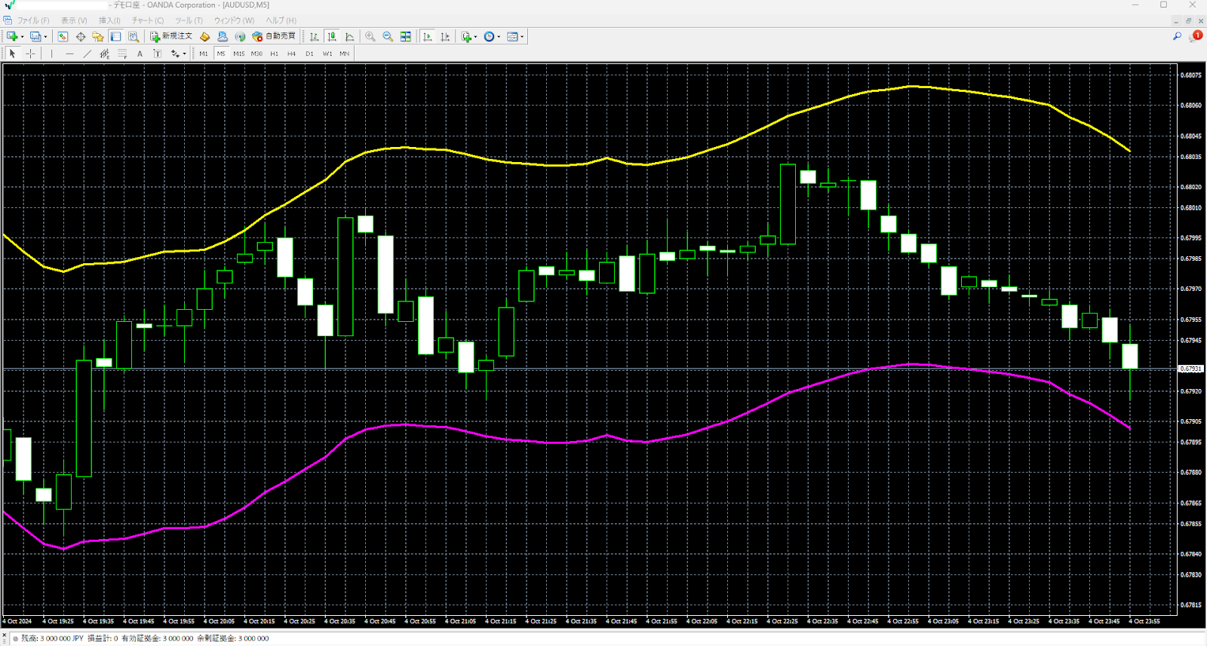The width and height of the screenshot is (1207, 646).
Task: Expand the profiles dropdown arrow
Action: (x=45, y=37)
